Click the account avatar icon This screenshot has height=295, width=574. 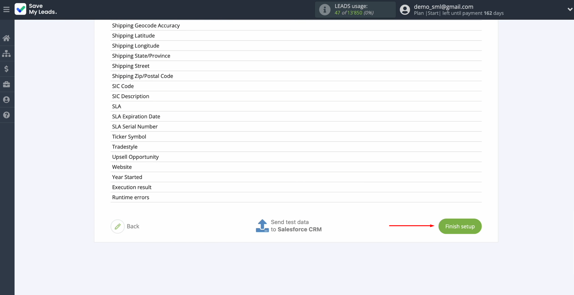pos(405,10)
